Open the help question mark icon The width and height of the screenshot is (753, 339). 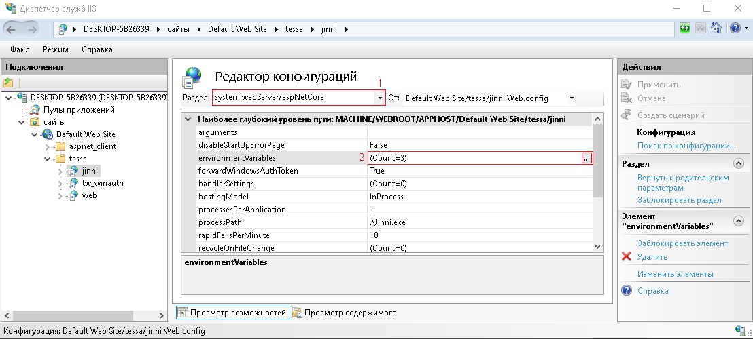click(x=735, y=28)
